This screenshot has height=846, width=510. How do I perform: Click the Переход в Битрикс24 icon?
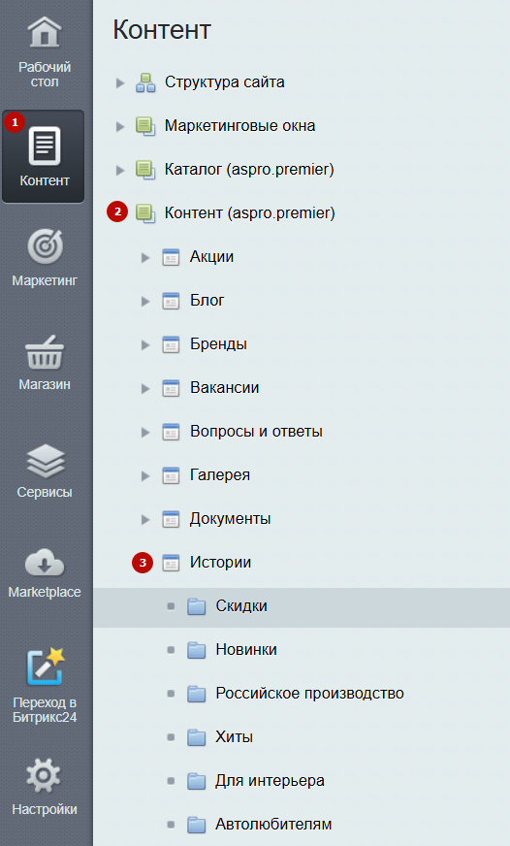pos(46,667)
